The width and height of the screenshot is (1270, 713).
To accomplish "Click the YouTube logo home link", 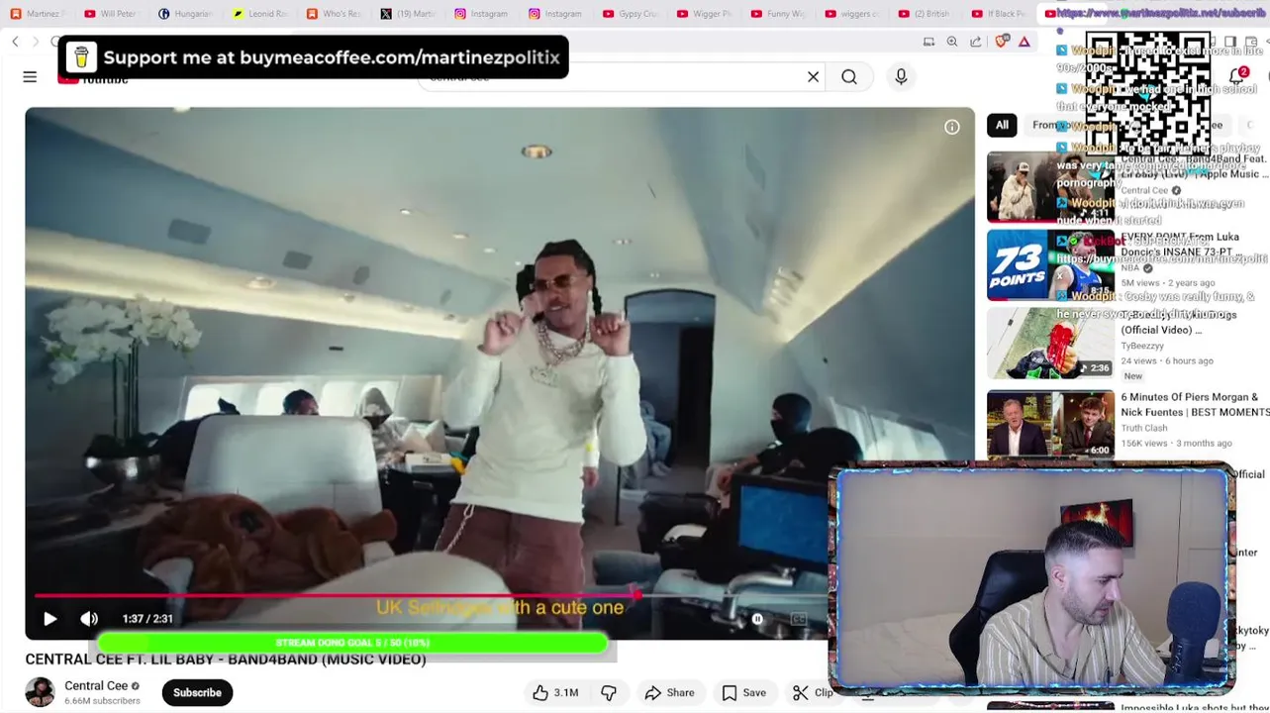I will click(x=93, y=77).
